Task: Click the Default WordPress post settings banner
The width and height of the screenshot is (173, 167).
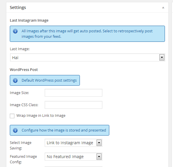Action: coord(45,80)
